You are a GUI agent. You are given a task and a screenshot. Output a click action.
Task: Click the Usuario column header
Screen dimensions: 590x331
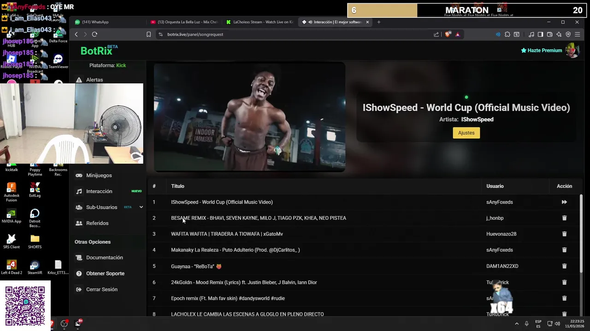[495, 186]
